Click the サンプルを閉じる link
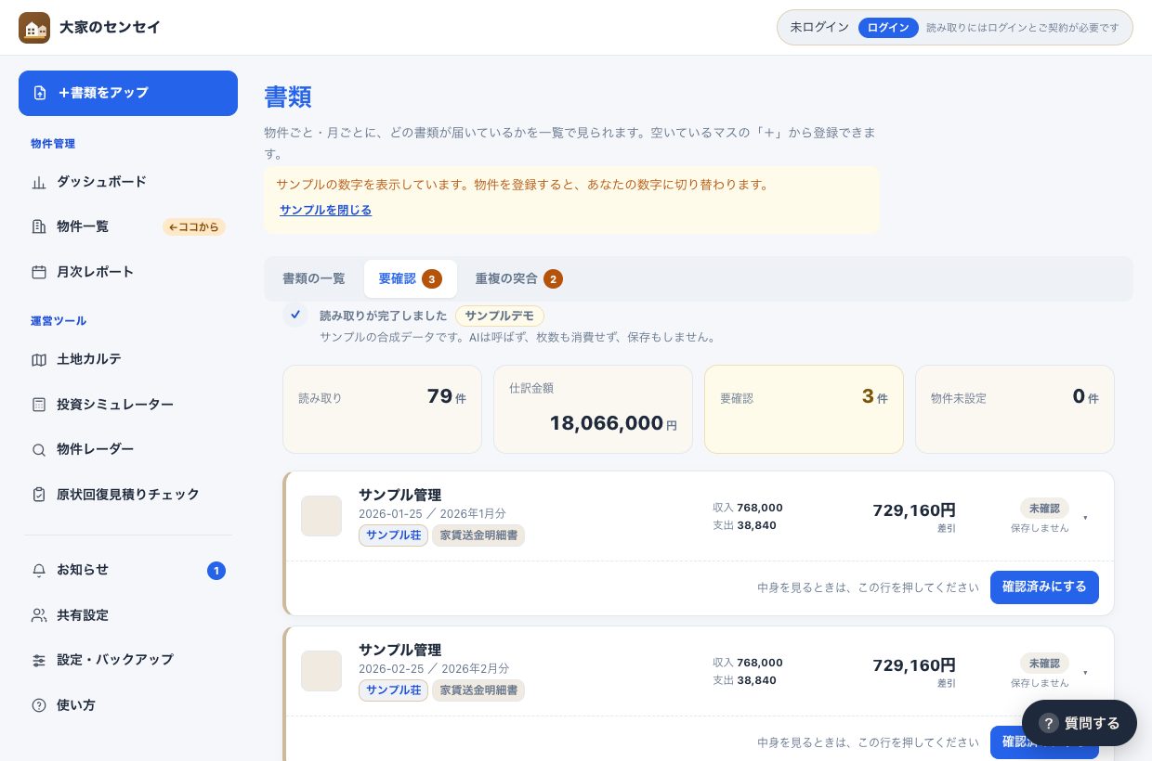The image size is (1152, 761). click(x=325, y=210)
